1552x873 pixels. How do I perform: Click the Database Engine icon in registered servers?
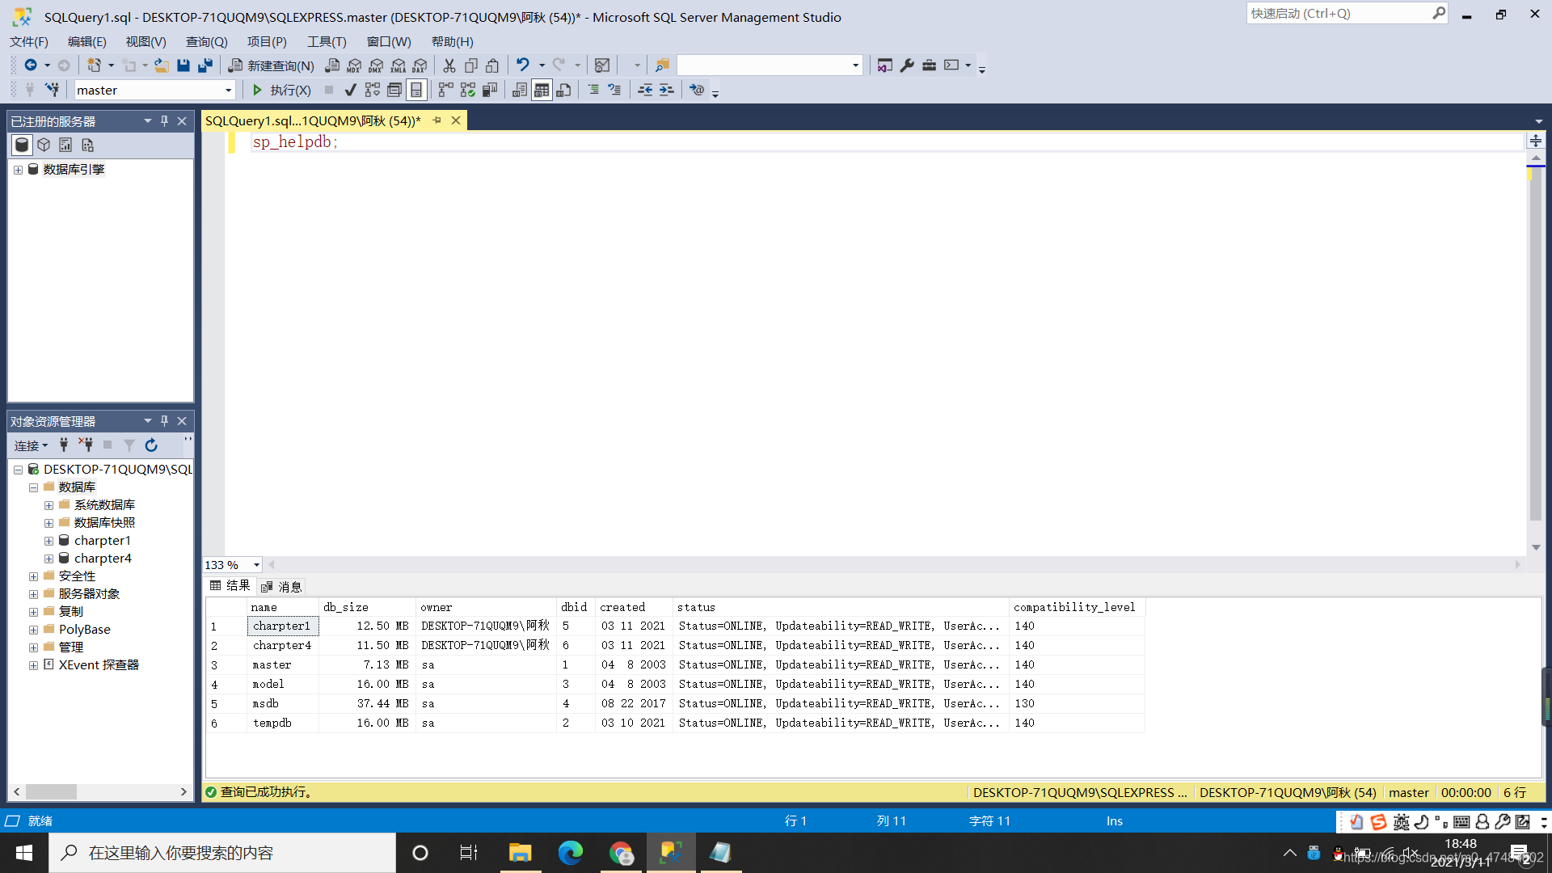pos(22,145)
